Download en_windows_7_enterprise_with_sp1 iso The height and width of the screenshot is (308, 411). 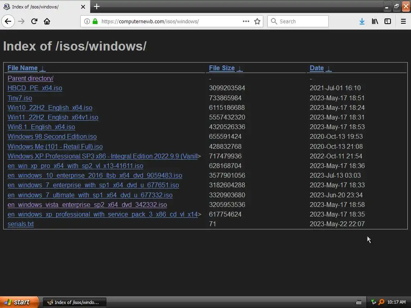click(93, 185)
